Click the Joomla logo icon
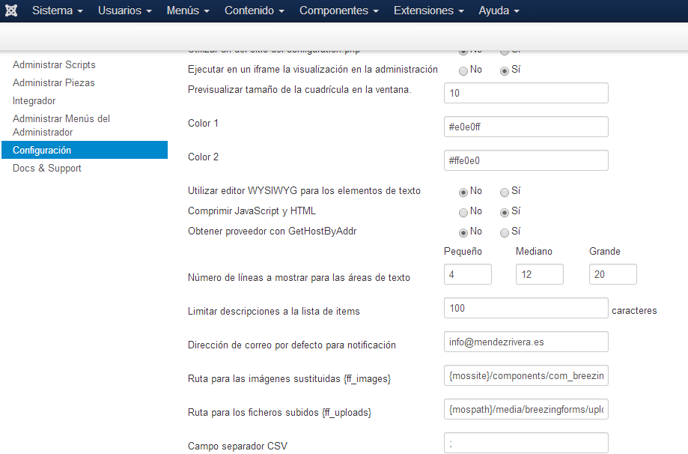 11,10
